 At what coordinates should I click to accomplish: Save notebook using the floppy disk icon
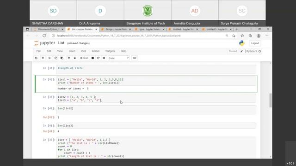click(36, 58)
